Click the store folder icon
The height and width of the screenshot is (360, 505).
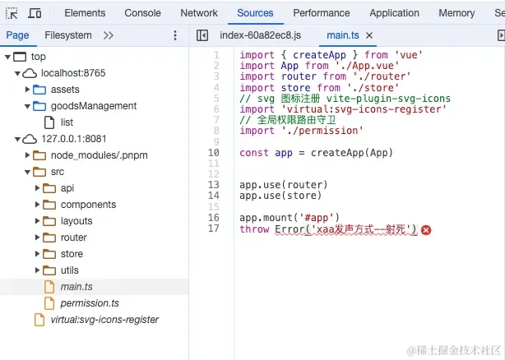coord(49,254)
